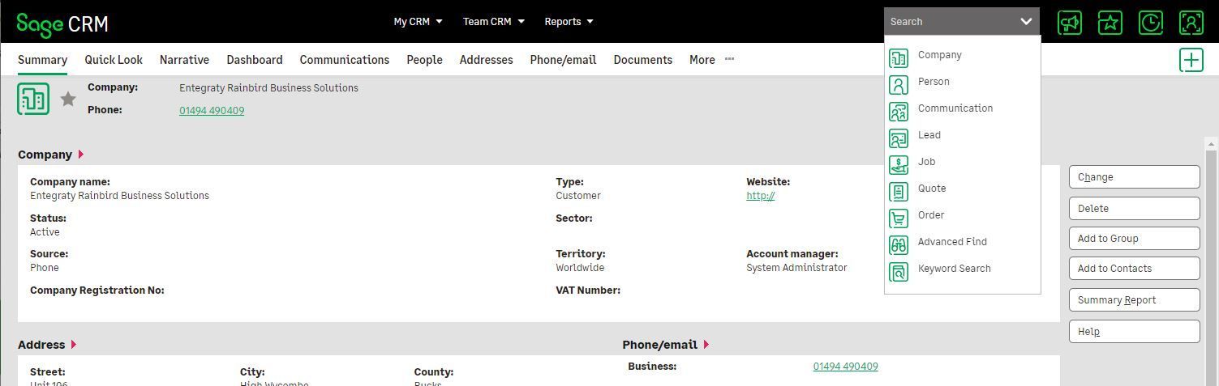This screenshot has height=386, width=1219.
Task: Select Company in search dropdown
Action: pyautogui.click(x=939, y=55)
